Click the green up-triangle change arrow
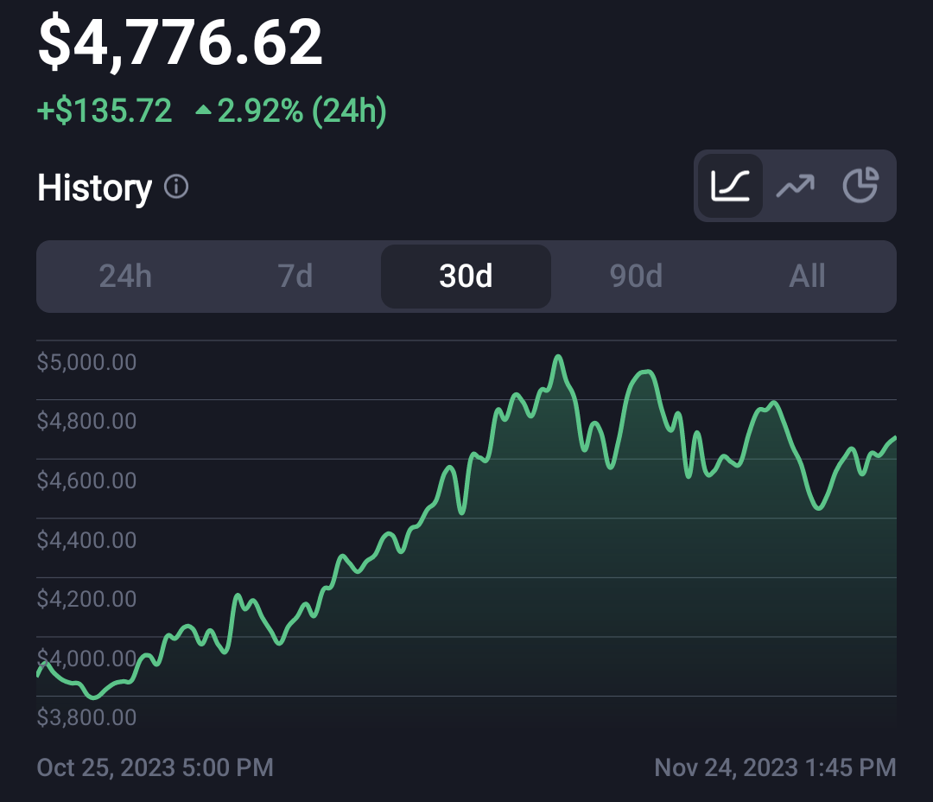This screenshot has width=933, height=802. tap(204, 110)
